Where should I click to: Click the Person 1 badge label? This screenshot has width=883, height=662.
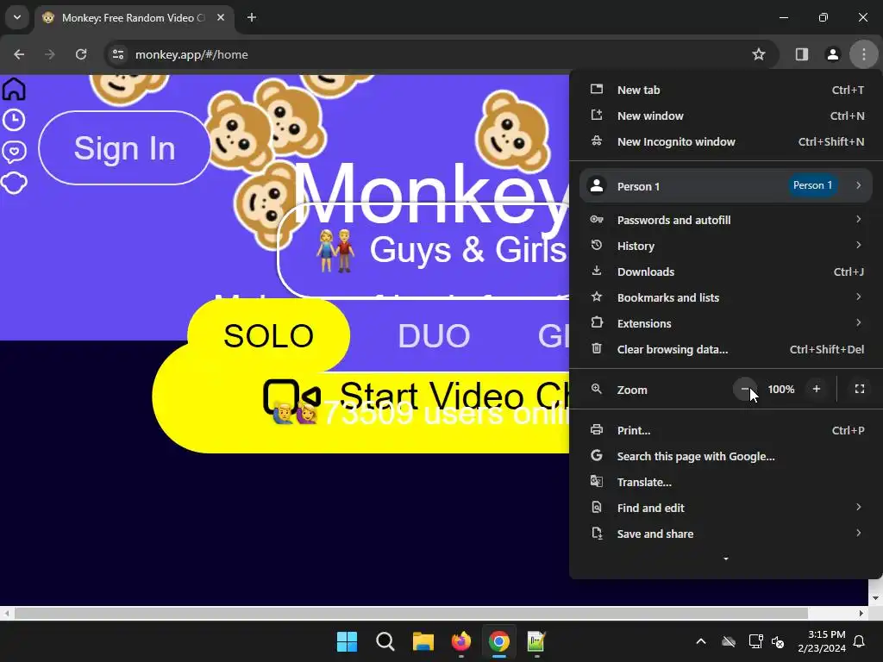812,185
